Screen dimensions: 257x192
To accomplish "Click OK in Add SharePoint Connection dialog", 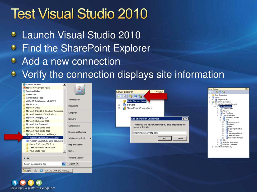I will click(x=165, y=138).
